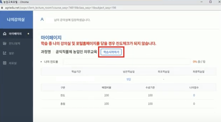Image resolution: width=221 pixels, height=122 pixels.
Task: Click the 진도 row label
Action: [x=63, y=95]
